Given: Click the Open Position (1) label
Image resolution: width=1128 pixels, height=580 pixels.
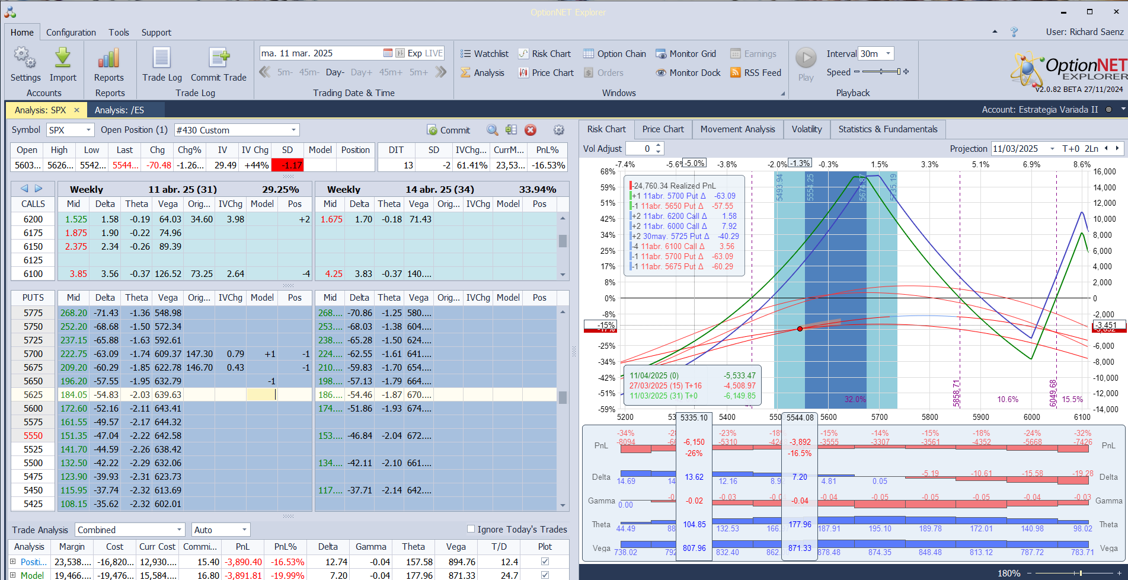Looking at the screenshot, I should point(134,130).
